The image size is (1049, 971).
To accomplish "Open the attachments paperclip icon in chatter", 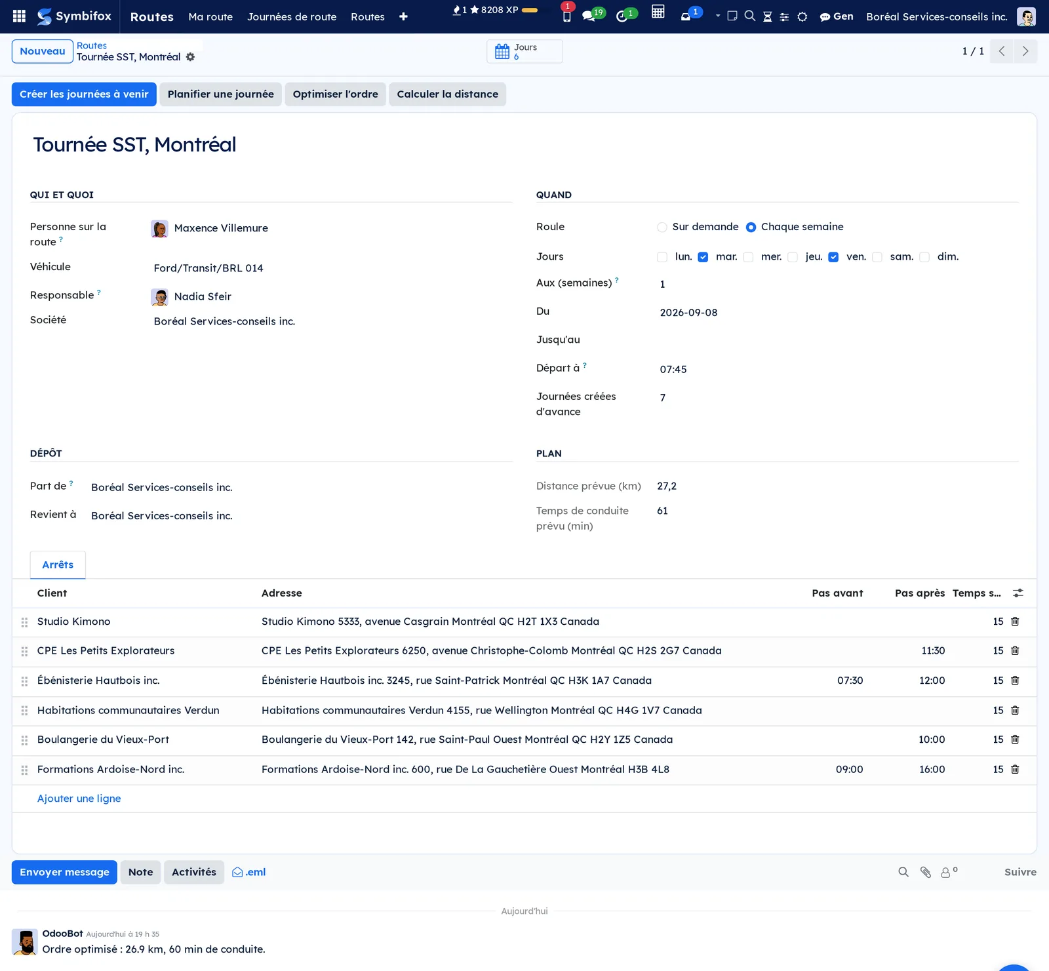I will pyautogui.click(x=926, y=872).
